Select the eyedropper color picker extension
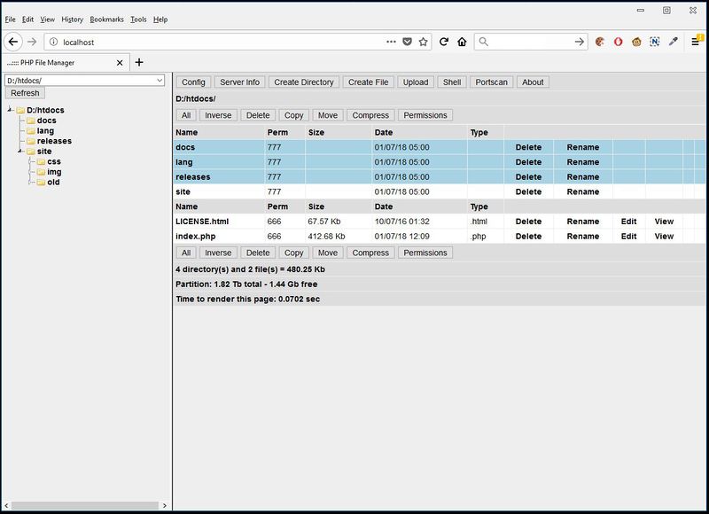709x514 pixels. [674, 42]
